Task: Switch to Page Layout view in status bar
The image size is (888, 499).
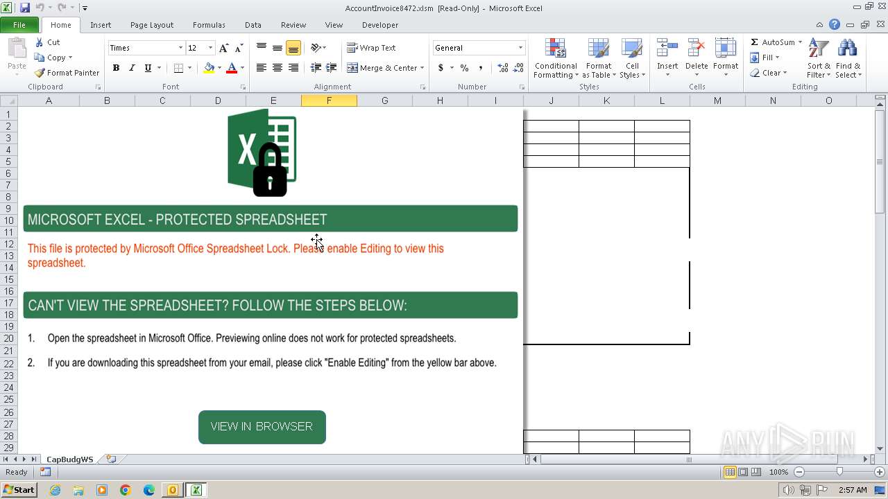Action: (743, 472)
